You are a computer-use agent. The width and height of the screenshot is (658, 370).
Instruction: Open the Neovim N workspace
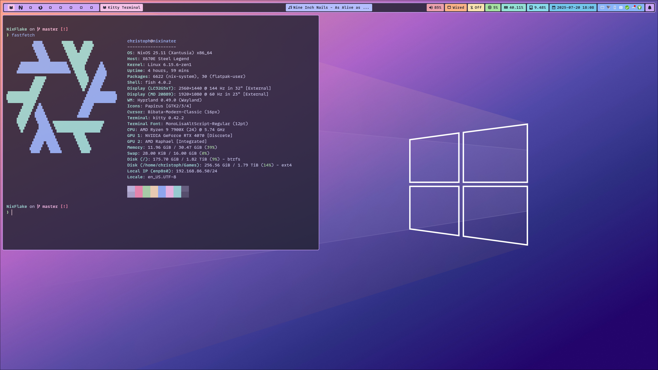point(21,7)
